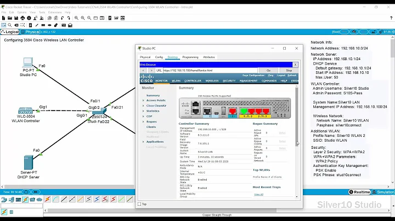Click the Print icon in main toolbar

(x=22, y=18)
